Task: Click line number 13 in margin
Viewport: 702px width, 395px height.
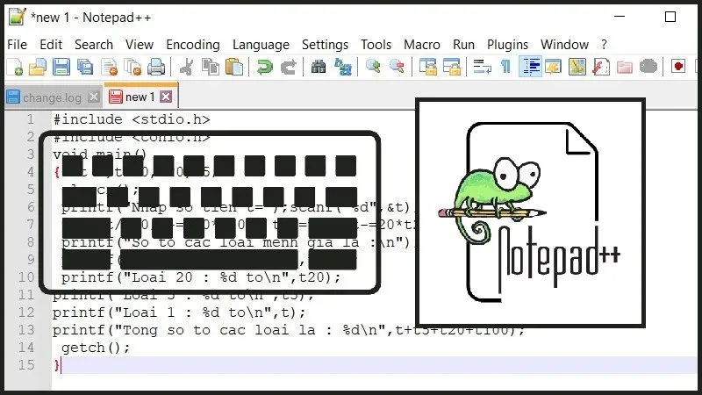Action: (26, 330)
